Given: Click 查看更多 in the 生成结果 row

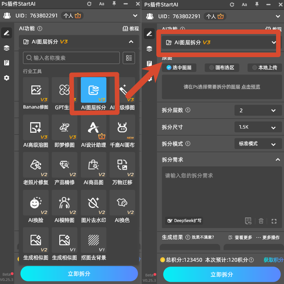Looking at the screenshot, I should pyautogui.click(x=240, y=237).
